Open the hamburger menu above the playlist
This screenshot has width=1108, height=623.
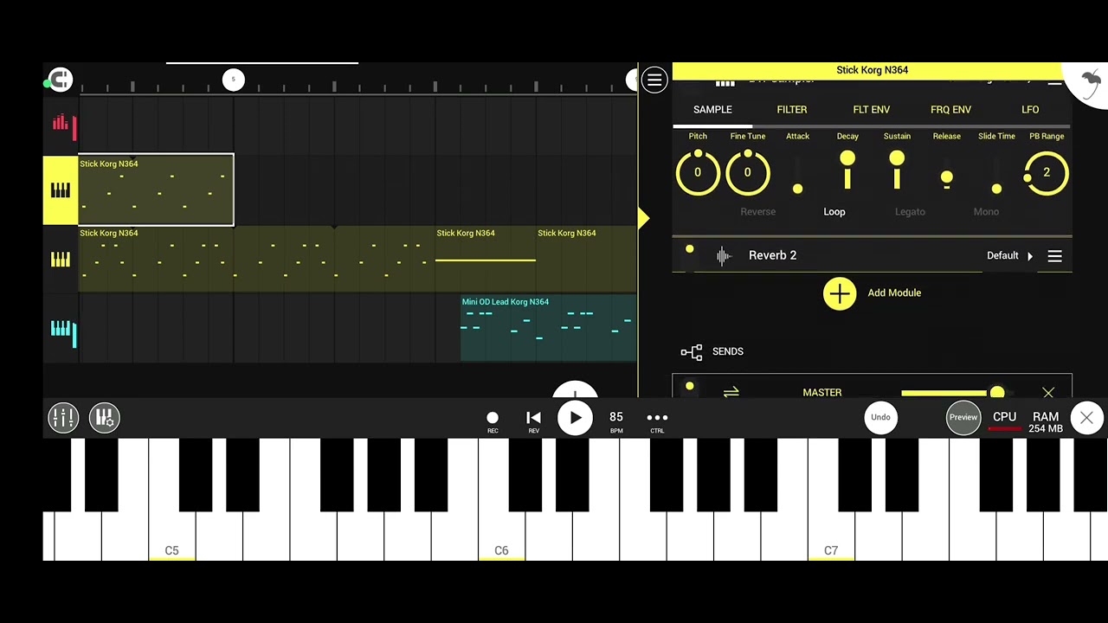pos(654,80)
